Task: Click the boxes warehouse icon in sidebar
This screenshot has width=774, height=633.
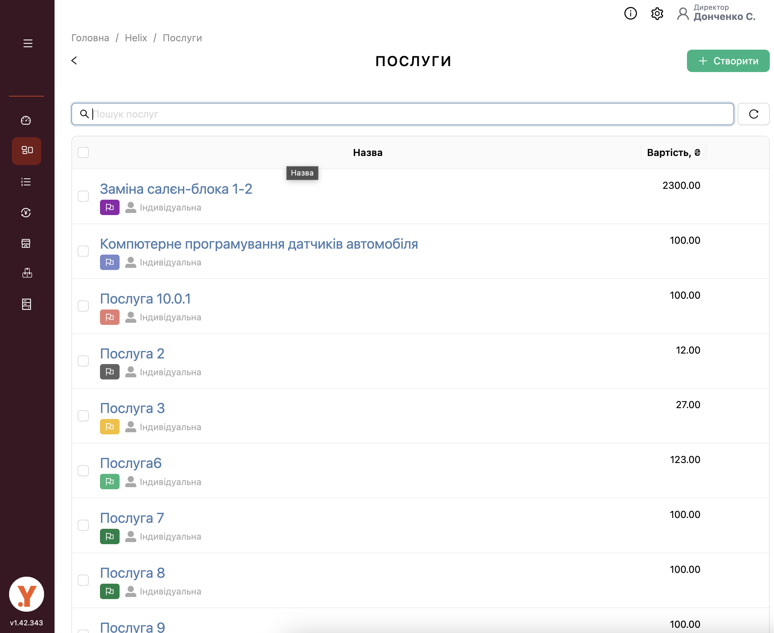Action: [x=27, y=273]
